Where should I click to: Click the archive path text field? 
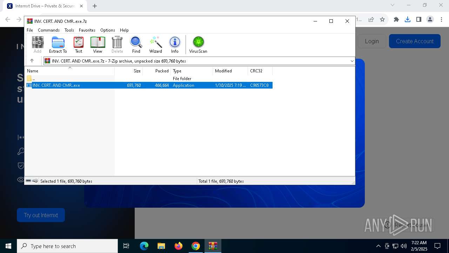click(x=200, y=61)
